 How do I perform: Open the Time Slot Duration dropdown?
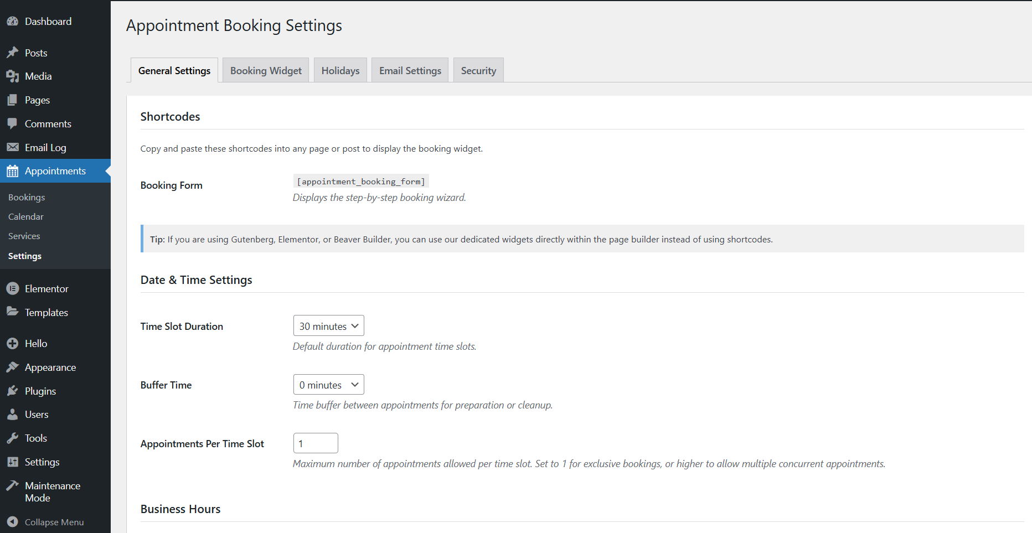point(328,326)
